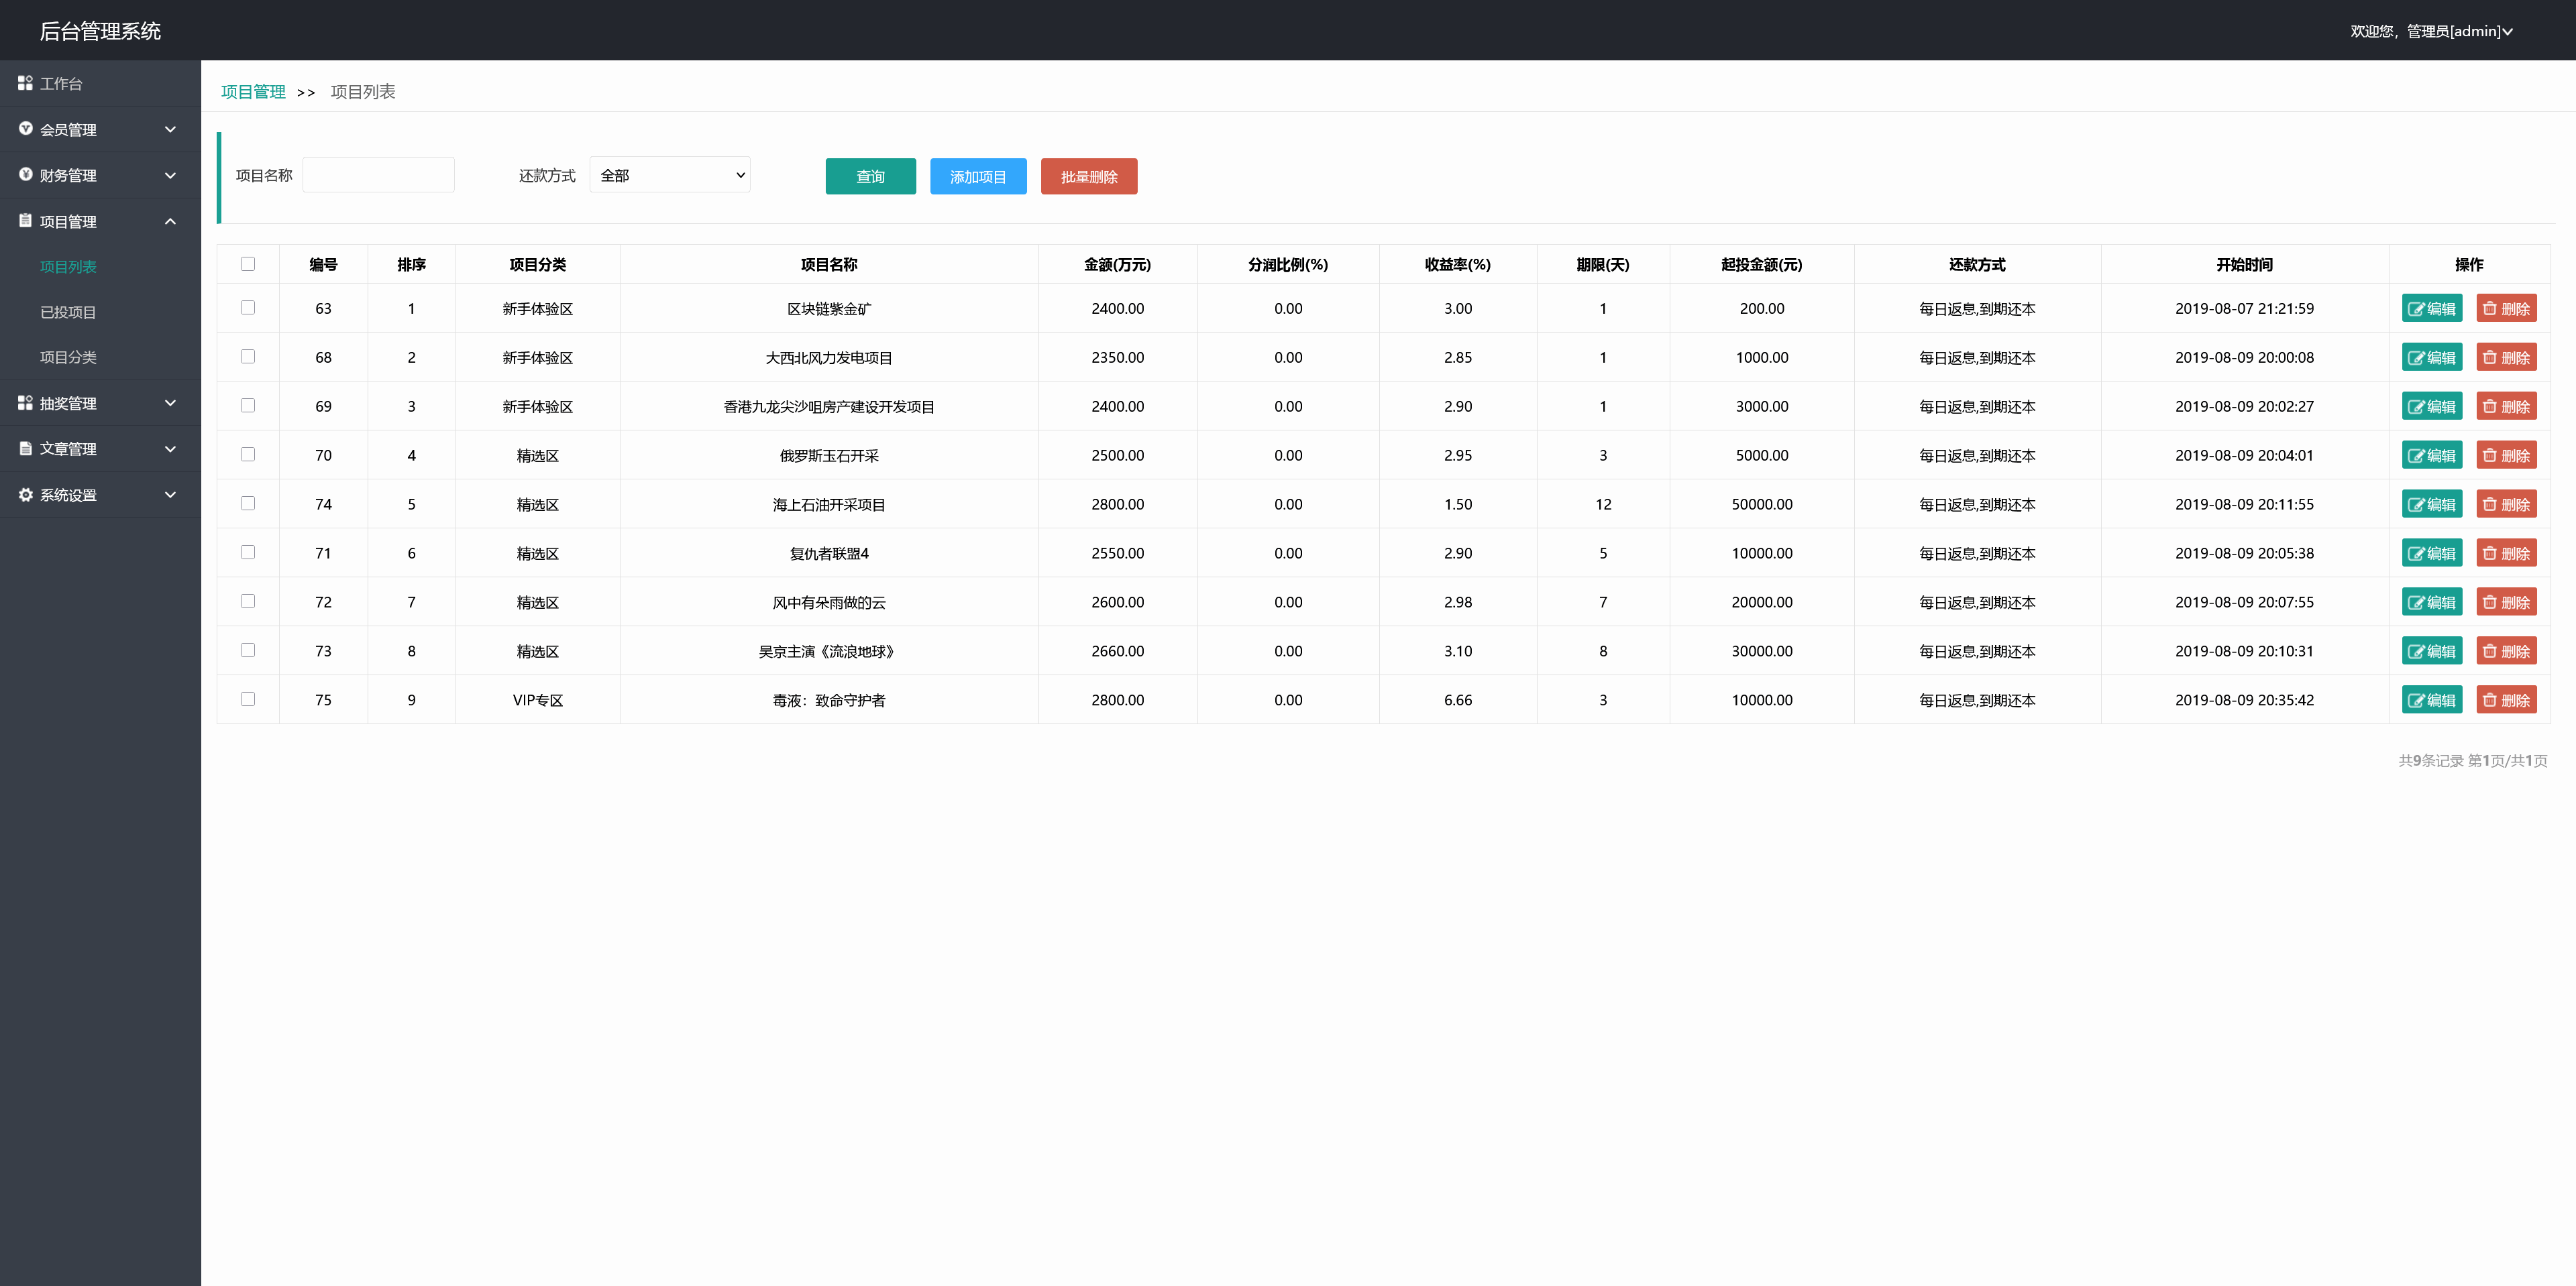2576x1286 pixels.
Task: Toggle the select-all checkbox in the table header
Action: click(x=248, y=264)
